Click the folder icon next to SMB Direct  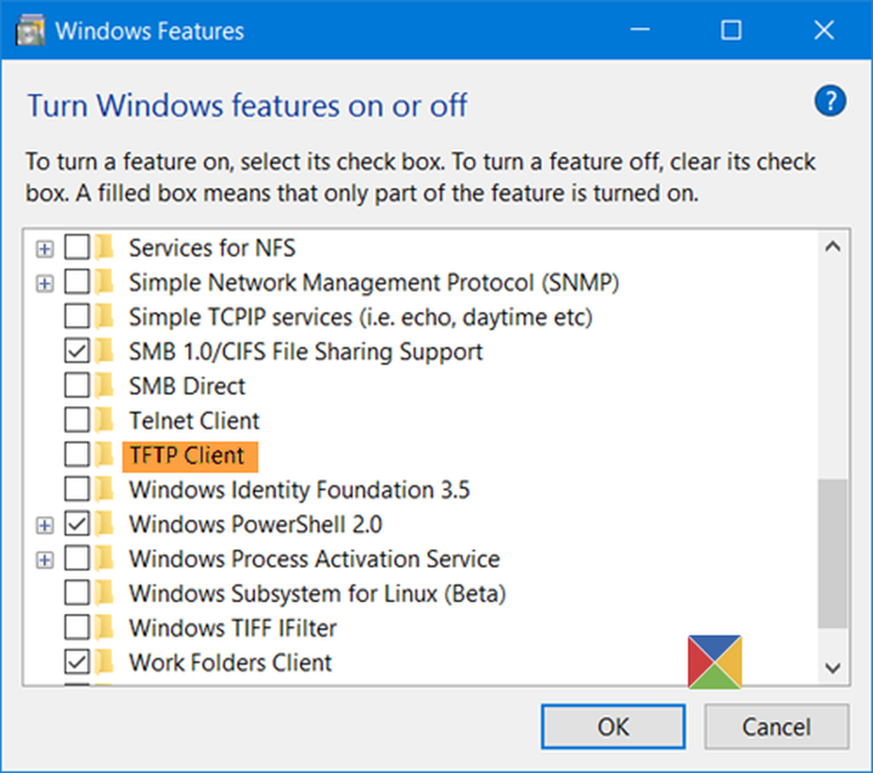106,386
